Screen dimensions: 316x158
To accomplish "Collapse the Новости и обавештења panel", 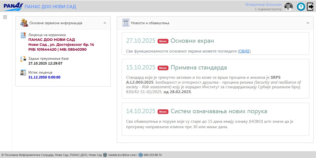I will point(308,23).
